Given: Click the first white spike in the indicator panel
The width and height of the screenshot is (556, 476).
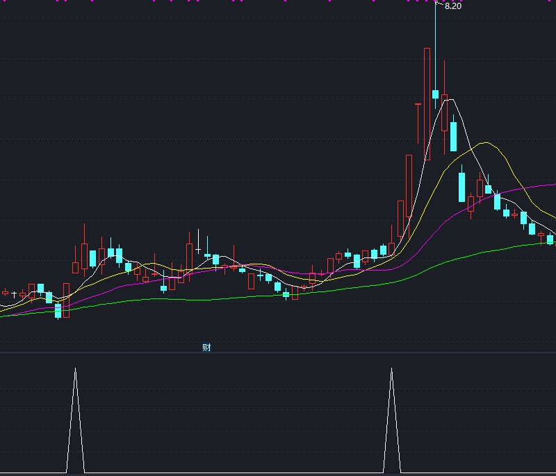Looking at the screenshot, I should [x=75, y=420].
